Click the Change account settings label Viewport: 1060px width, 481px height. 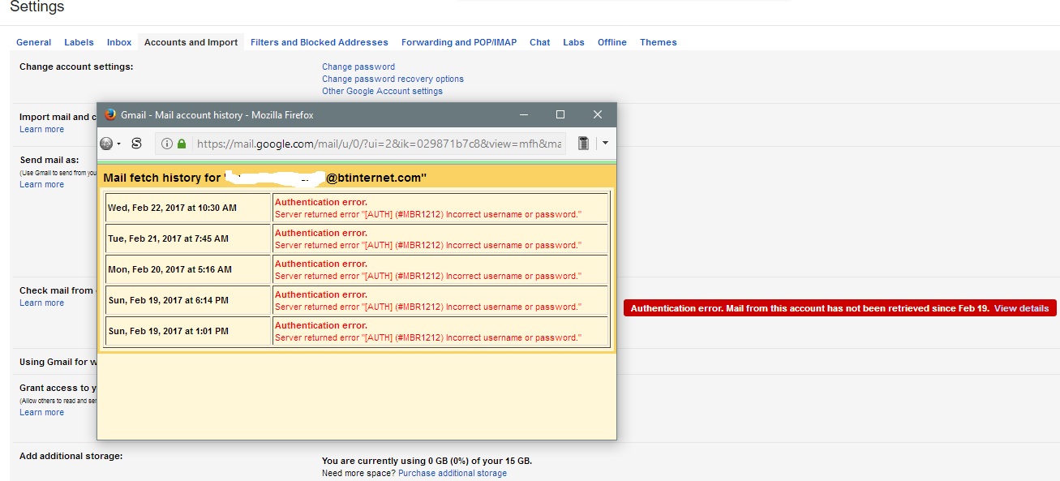[x=76, y=67]
